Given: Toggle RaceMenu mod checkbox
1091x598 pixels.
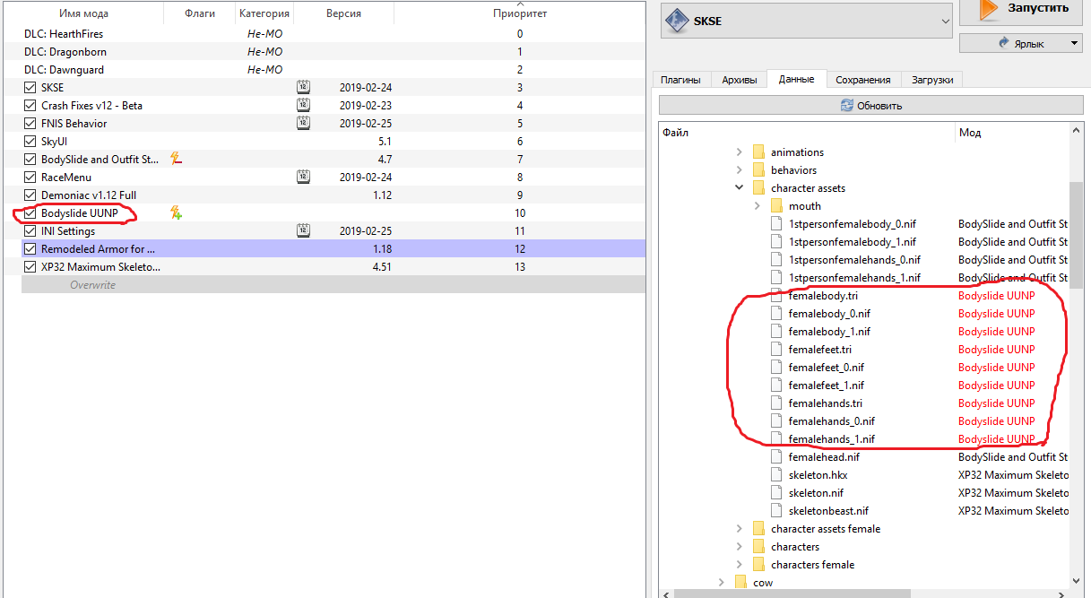Looking at the screenshot, I should pos(30,177).
